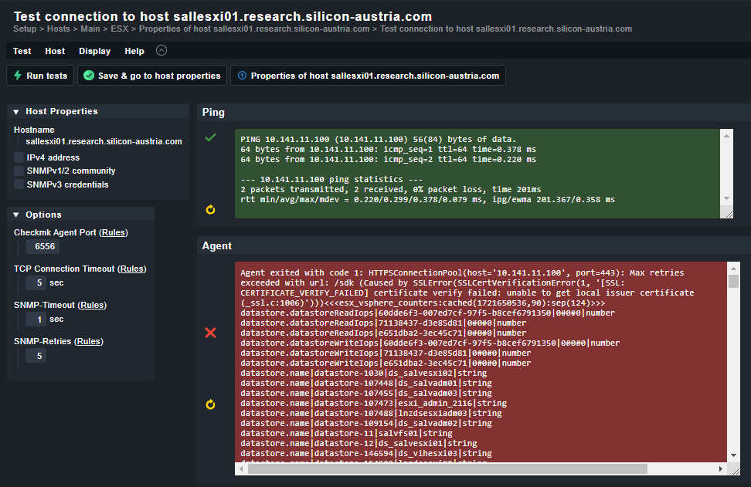Screen dimensions: 751x487
Task: Open the Rules link for SNMP-Timeout
Action: point(92,304)
